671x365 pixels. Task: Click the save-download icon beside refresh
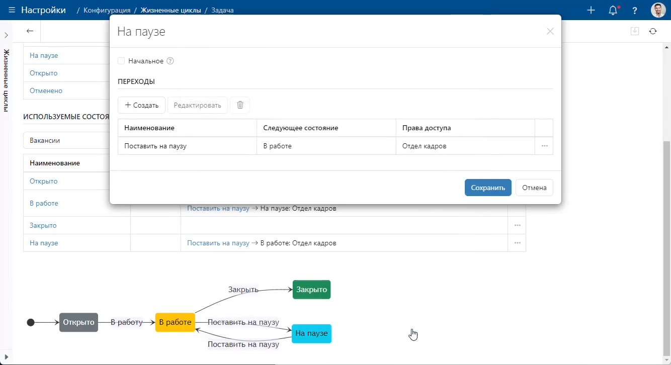[x=635, y=31]
